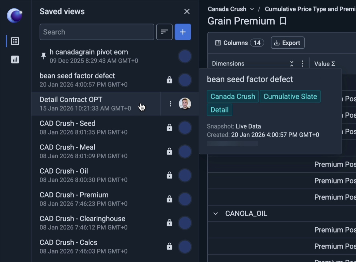356x262 pixels.
Task: Add a new saved view
Action: point(183,32)
